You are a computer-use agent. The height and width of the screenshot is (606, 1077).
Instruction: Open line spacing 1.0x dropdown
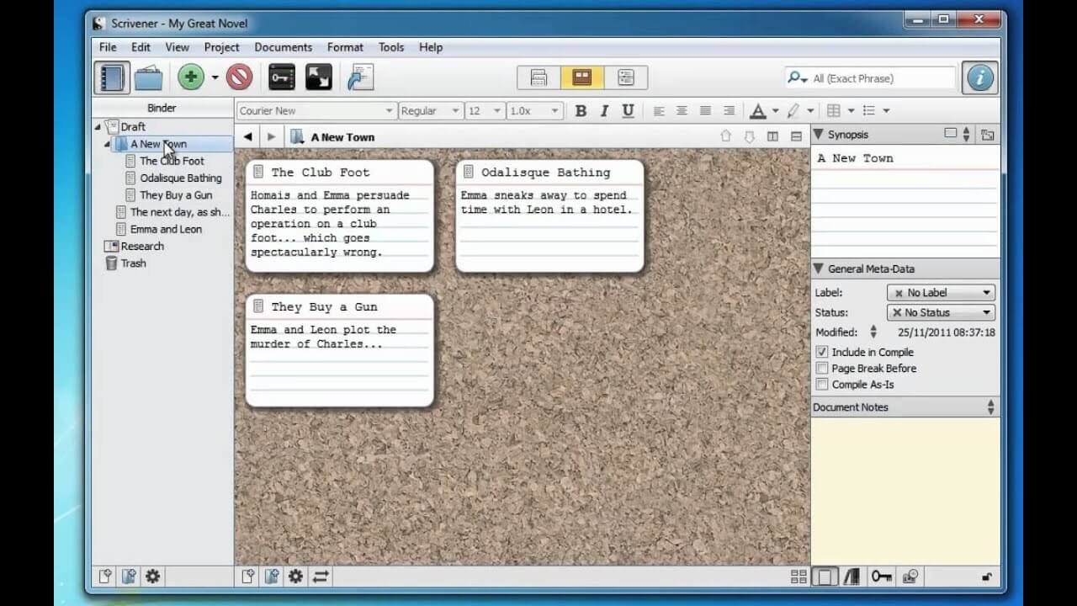(534, 111)
